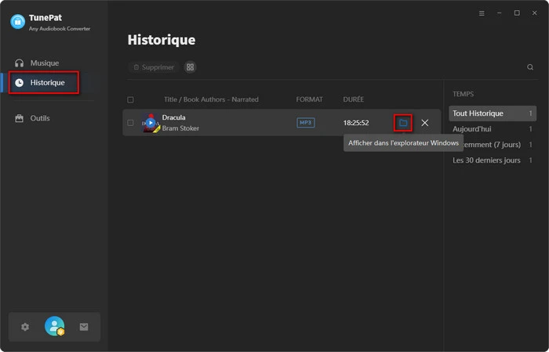The width and height of the screenshot is (549, 352).
Task: Click the Supprimer button
Action: pyautogui.click(x=154, y=67)
